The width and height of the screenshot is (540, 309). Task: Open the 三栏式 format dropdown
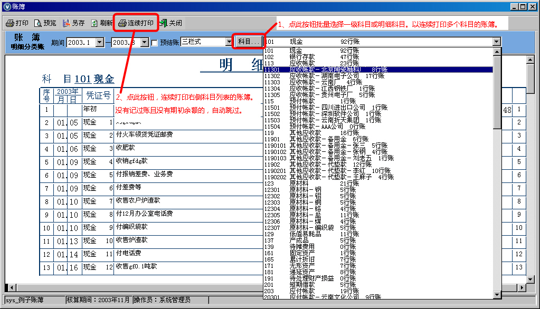(229, 42)
